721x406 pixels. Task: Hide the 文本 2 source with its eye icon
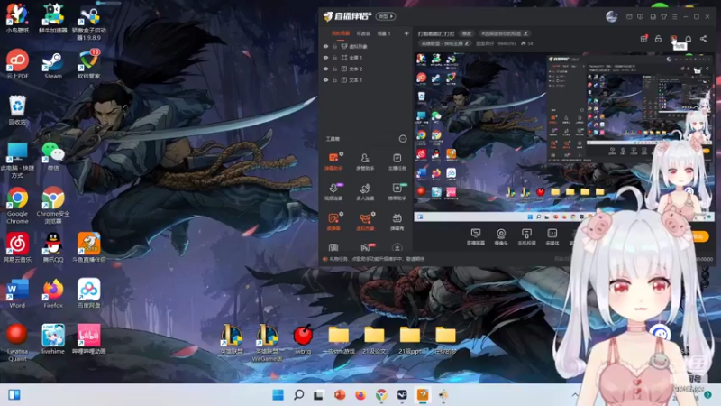(x=325, y=69)
